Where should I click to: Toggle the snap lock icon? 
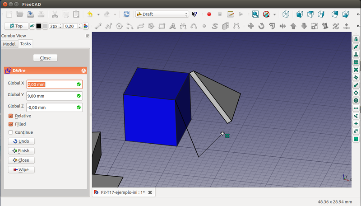(356, 40)
